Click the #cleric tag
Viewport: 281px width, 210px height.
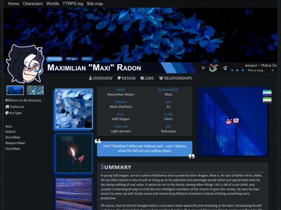point(87,59)
